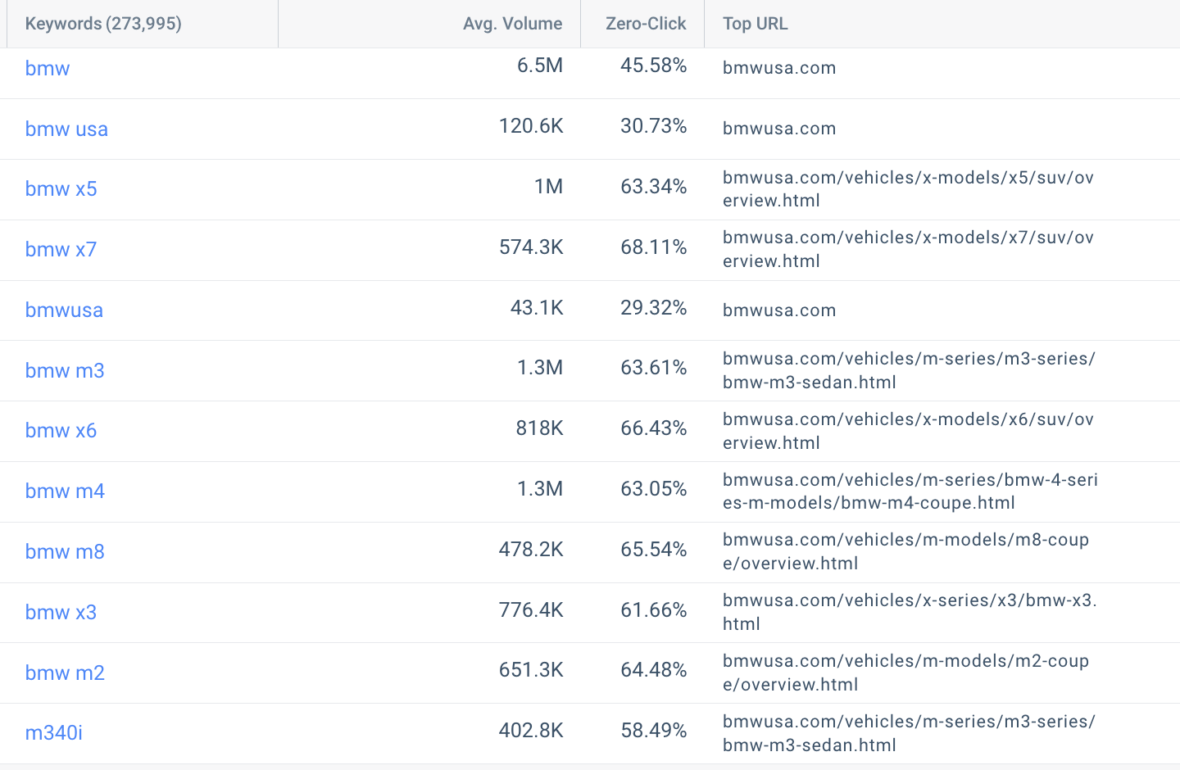The image size is (1180, 770).
Task: Click the m8-coupe overview URL
Action: (x=905, y=551)
